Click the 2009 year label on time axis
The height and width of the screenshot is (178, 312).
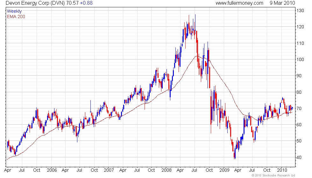[x=224, y=170]
